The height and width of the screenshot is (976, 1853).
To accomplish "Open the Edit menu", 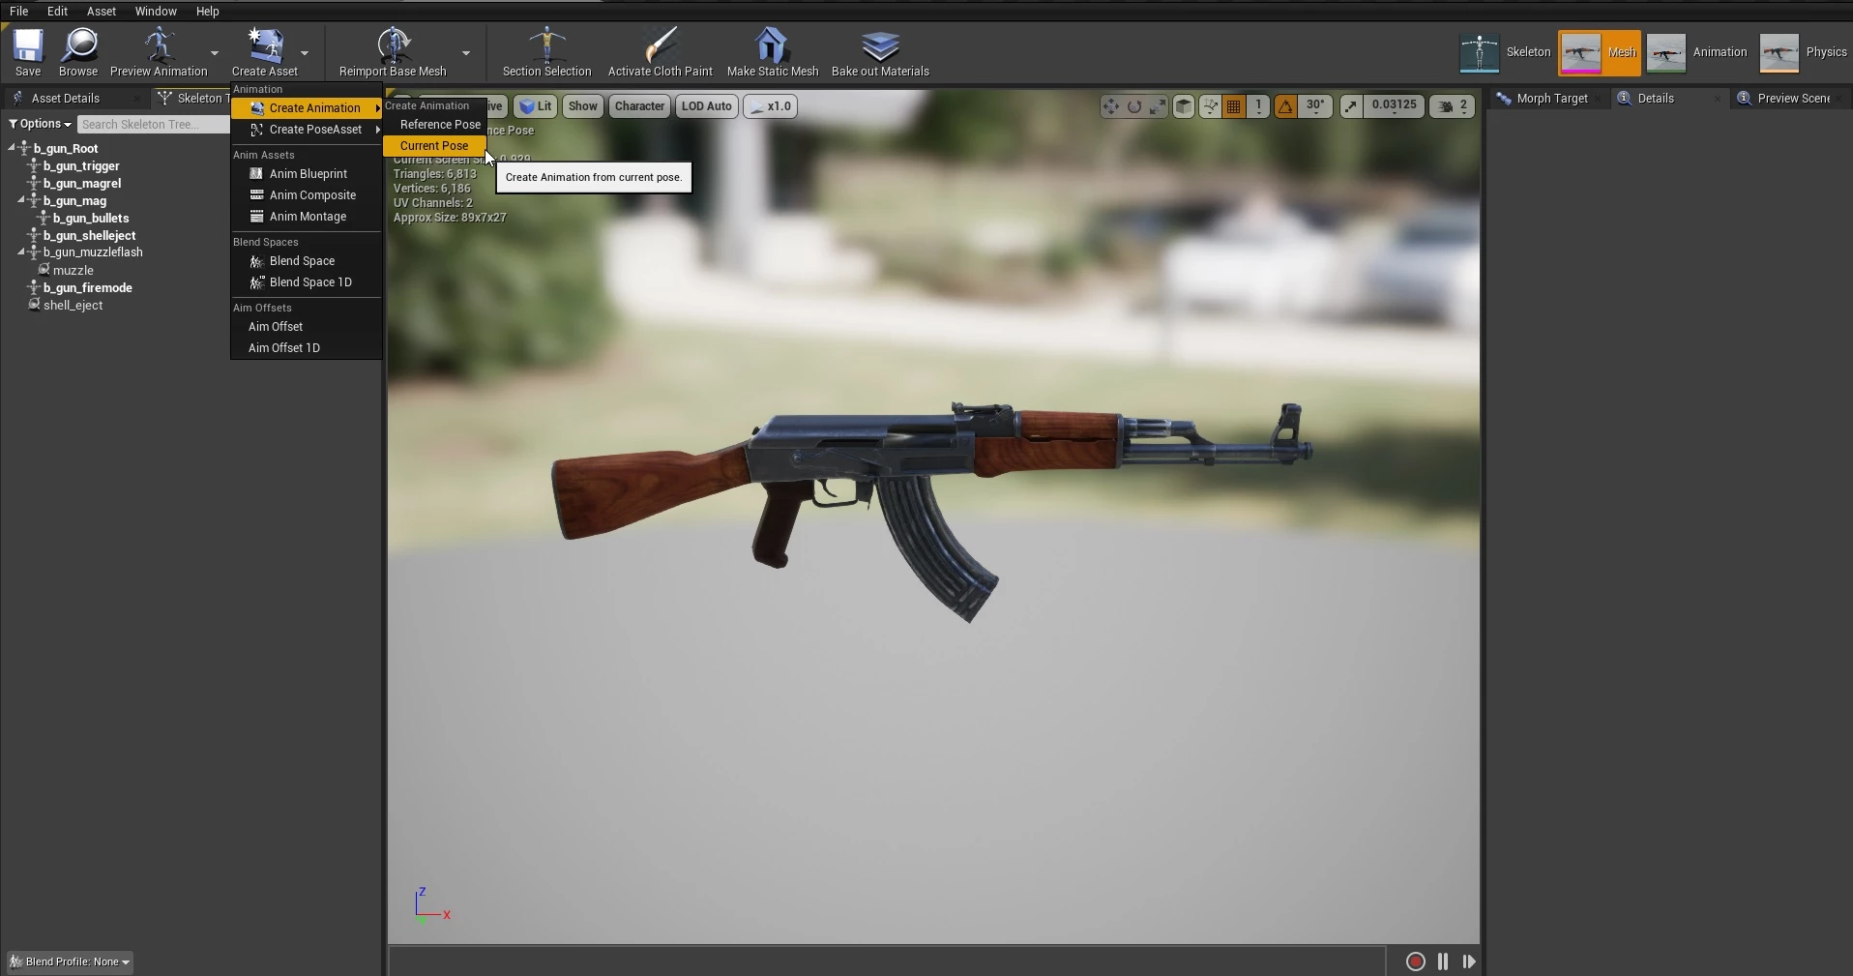I will pyautogui.click(x=57, y=12).
